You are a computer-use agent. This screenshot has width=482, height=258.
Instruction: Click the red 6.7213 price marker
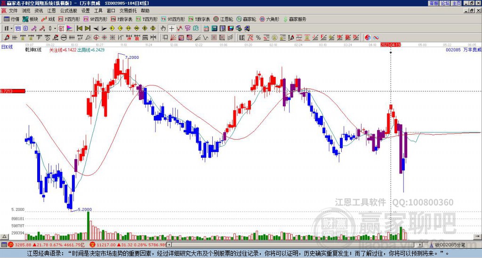(13, 91)
